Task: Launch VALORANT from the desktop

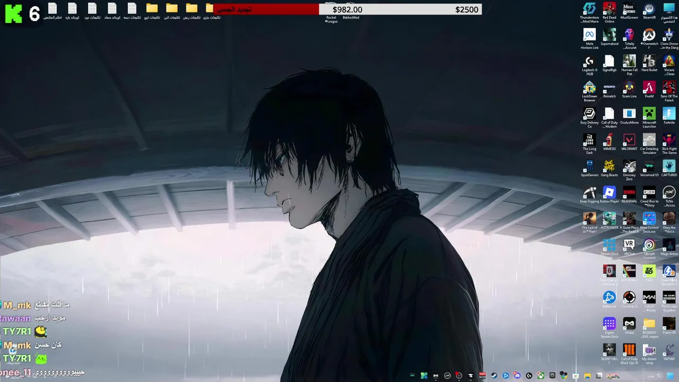Action: tap(629, 143)
